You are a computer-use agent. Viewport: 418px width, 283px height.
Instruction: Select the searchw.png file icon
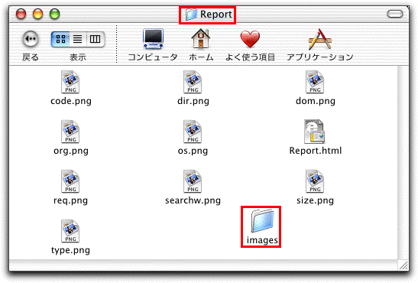point(193,181)
